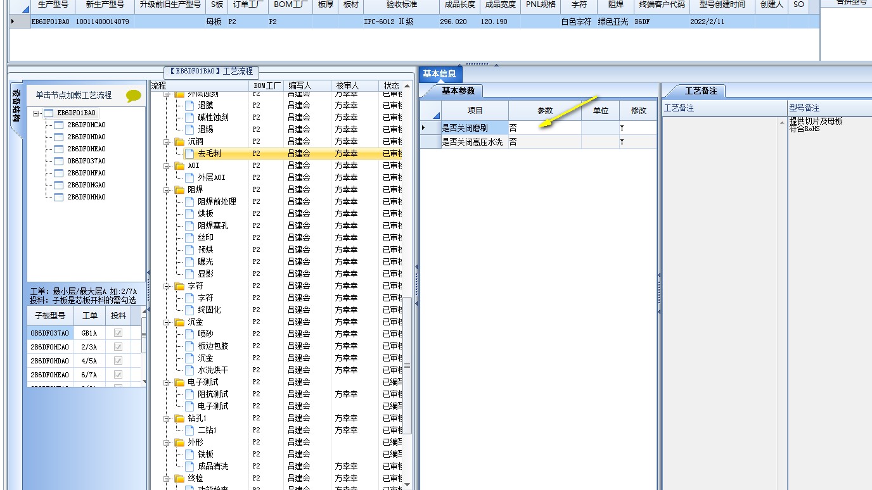Click the node icon of EB6DF01BA0
Screen dimensions: 872x490
(49, 113)
